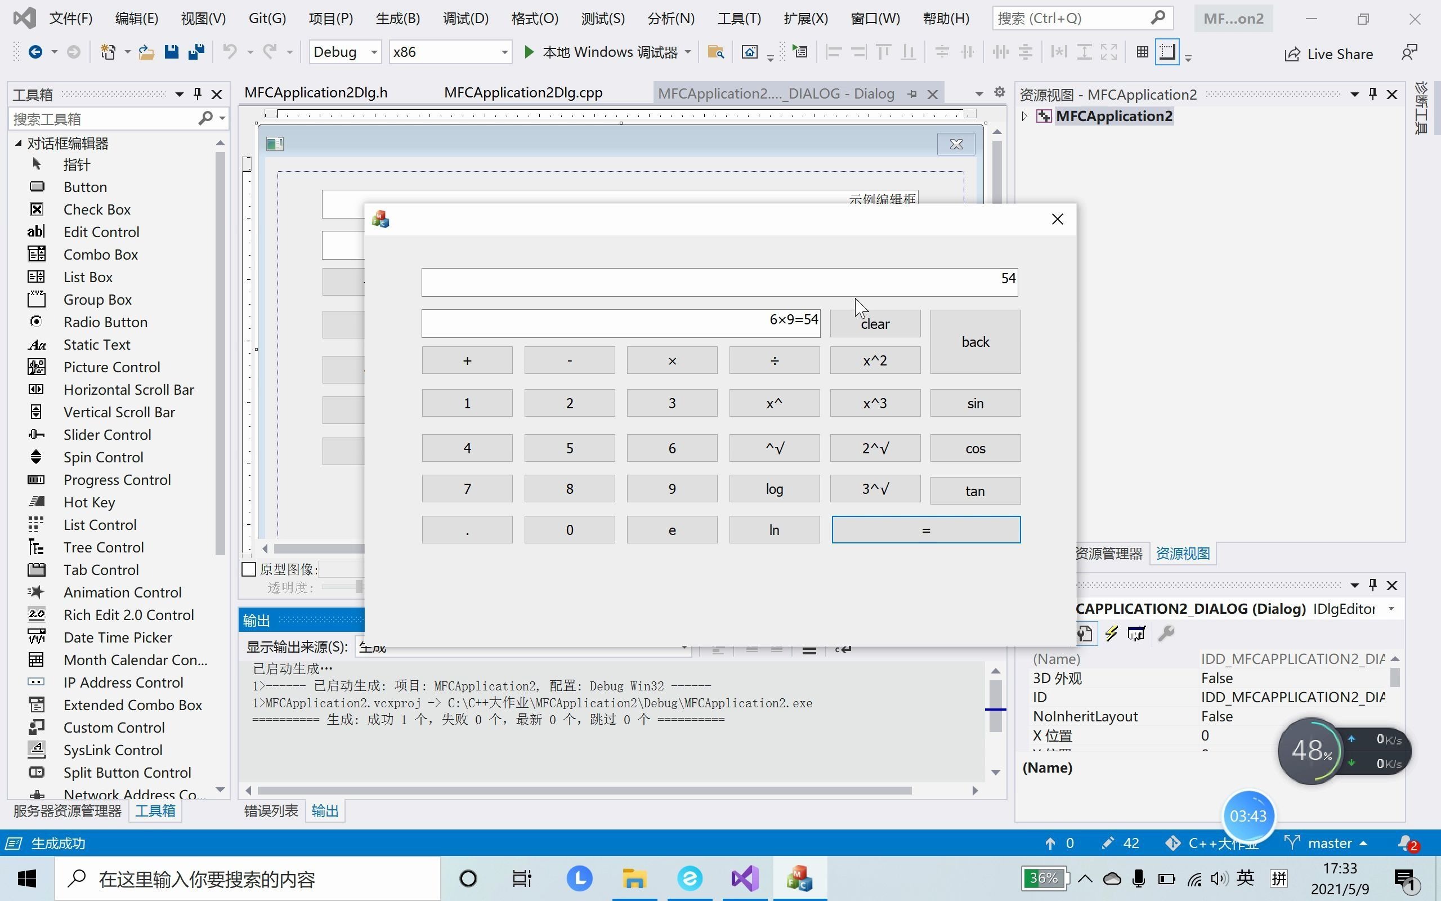
Task: Click the wrench property pages icon
Action: click(x=1166, y=634)
